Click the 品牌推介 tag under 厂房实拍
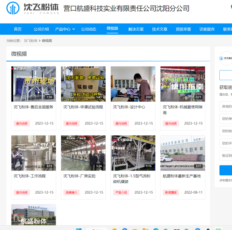This screenshot has width=232, height=230. pyautogui.click(x=71, y=192)
